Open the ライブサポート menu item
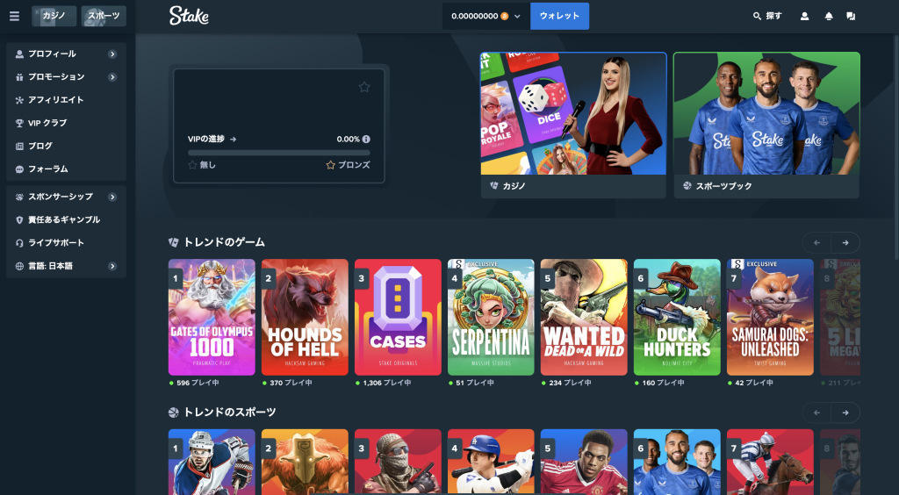The width and height of the screenshot is (899, 495). pos(66,243)
